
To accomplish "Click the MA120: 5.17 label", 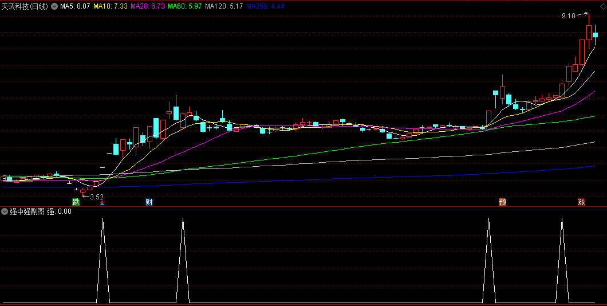I will coord(224,6).
